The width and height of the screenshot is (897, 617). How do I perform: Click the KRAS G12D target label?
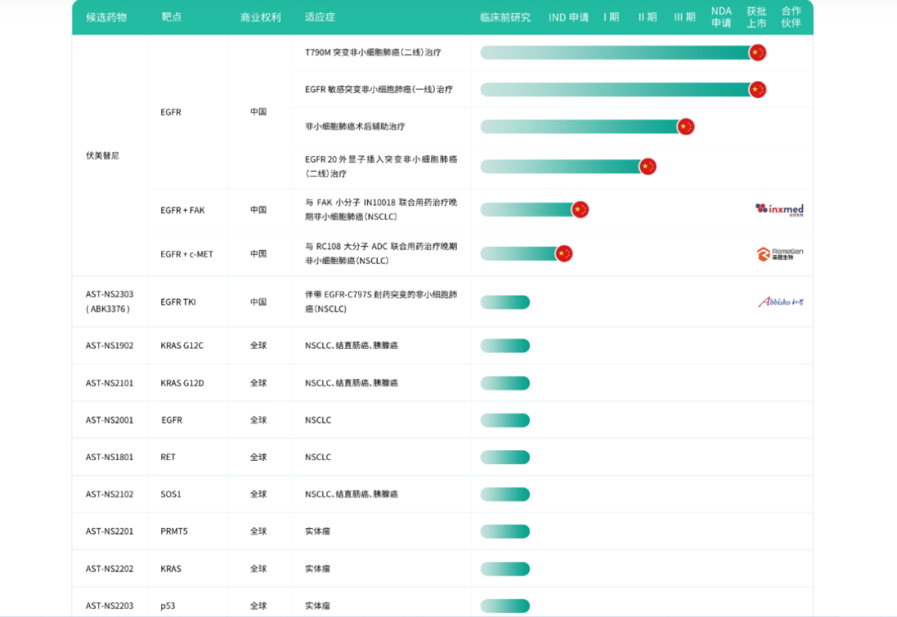click(182, 383)
